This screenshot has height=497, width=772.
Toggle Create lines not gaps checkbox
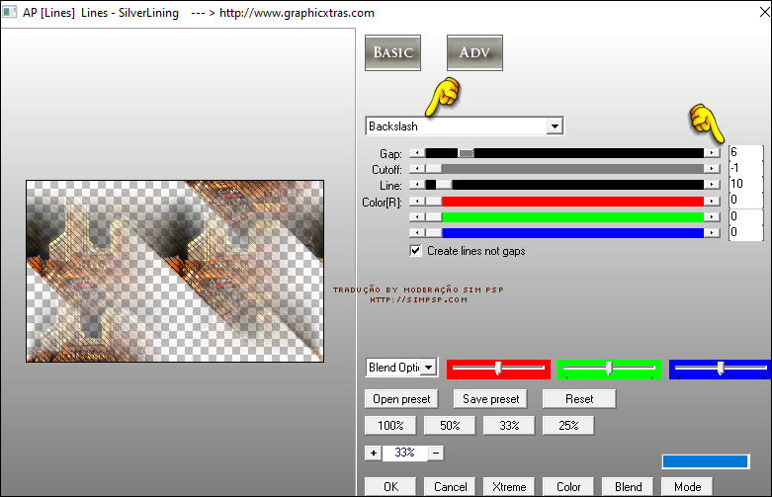(x=416, y=251)
